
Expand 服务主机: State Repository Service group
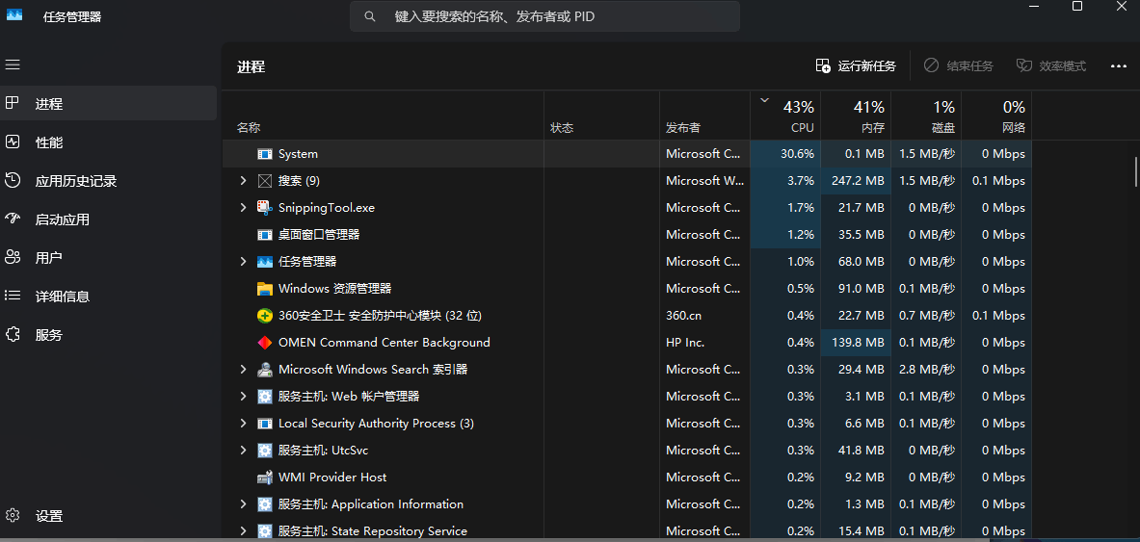pyautogui.click(x=244, y=531)
